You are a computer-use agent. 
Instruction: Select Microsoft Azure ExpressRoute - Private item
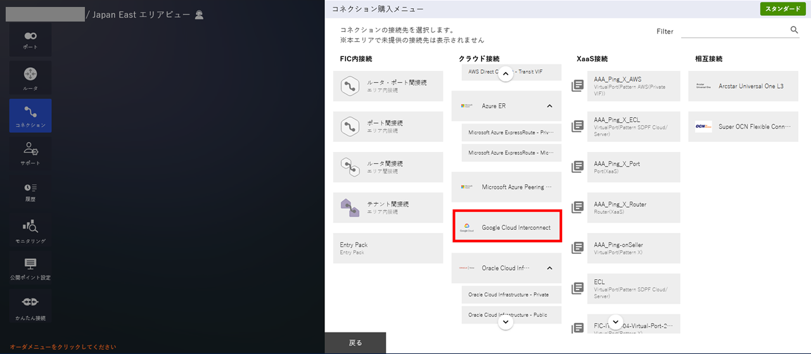click(x=511, y=133)
